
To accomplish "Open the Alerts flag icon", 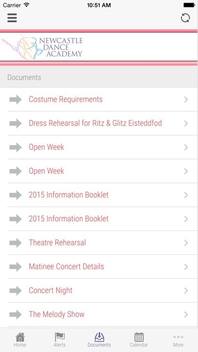I will tap(60, 337).
